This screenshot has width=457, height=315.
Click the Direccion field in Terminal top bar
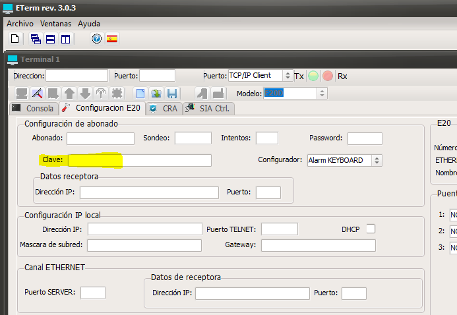[x=77, y=76]
